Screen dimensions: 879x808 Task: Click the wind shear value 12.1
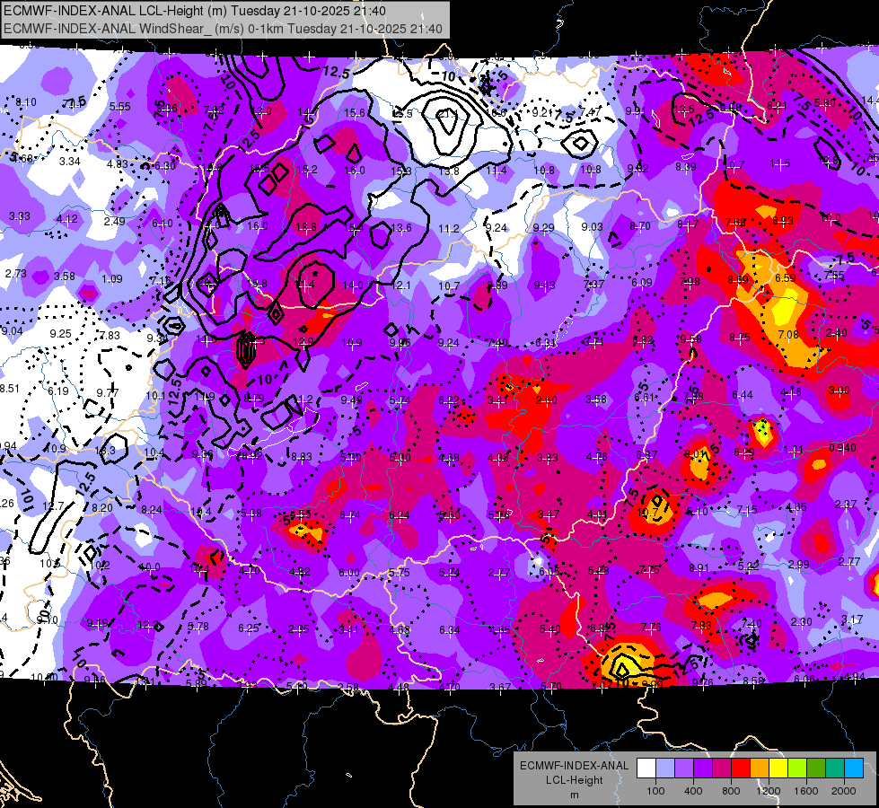[400, 285]
